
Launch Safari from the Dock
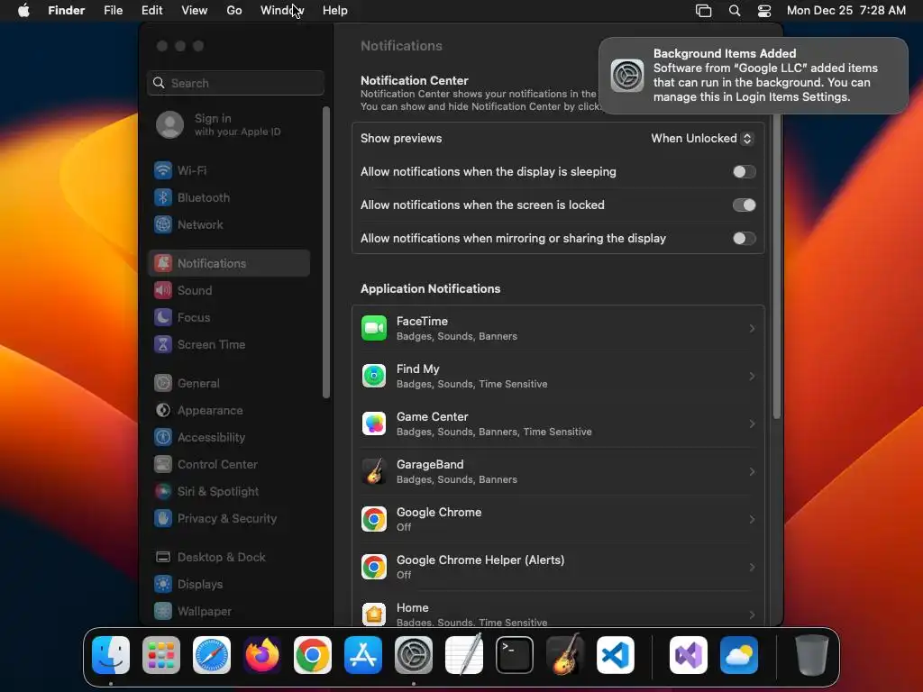point(212,655)
